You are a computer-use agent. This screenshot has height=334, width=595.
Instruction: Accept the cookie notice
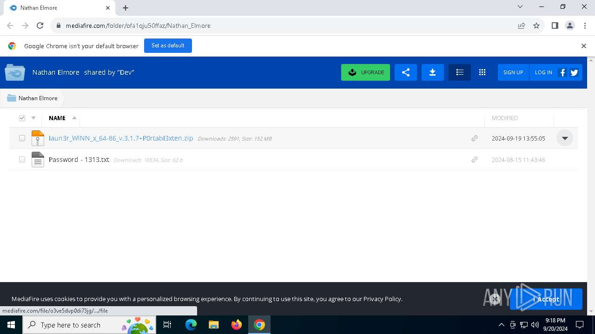point(546,299)
